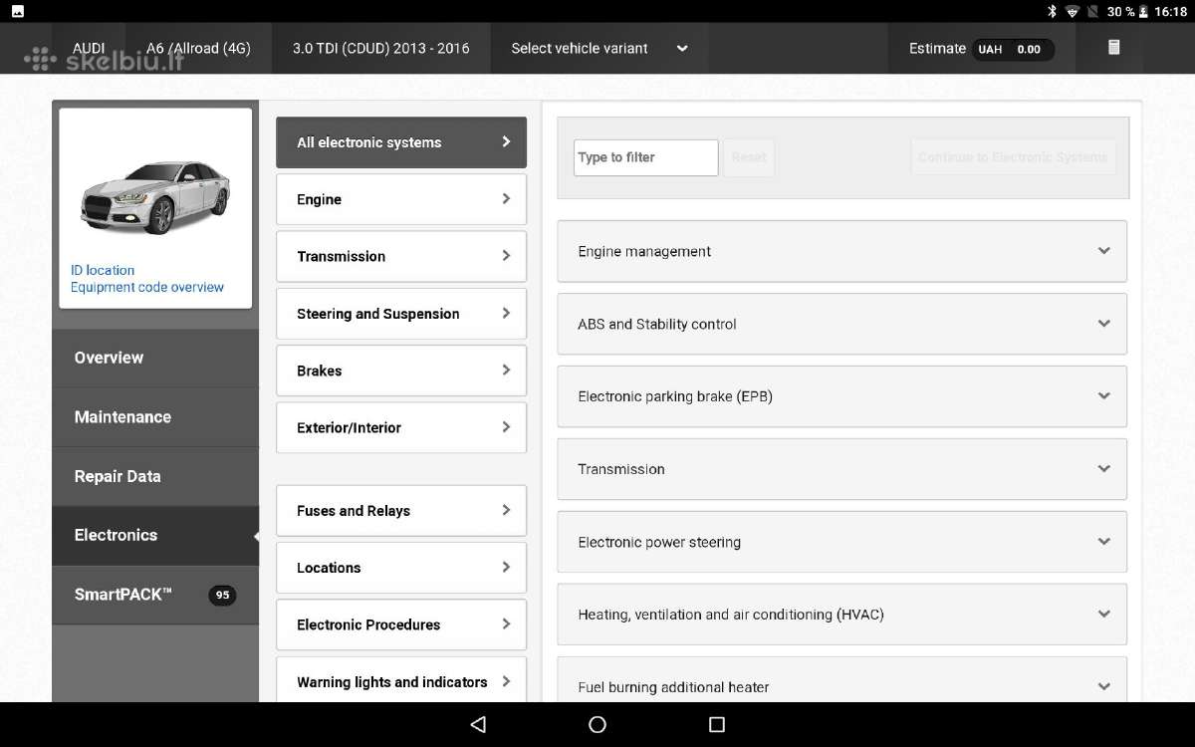Open the Transmission category in middle list
Viewport: 1195px width, 747px height.
tap(400, 256)
